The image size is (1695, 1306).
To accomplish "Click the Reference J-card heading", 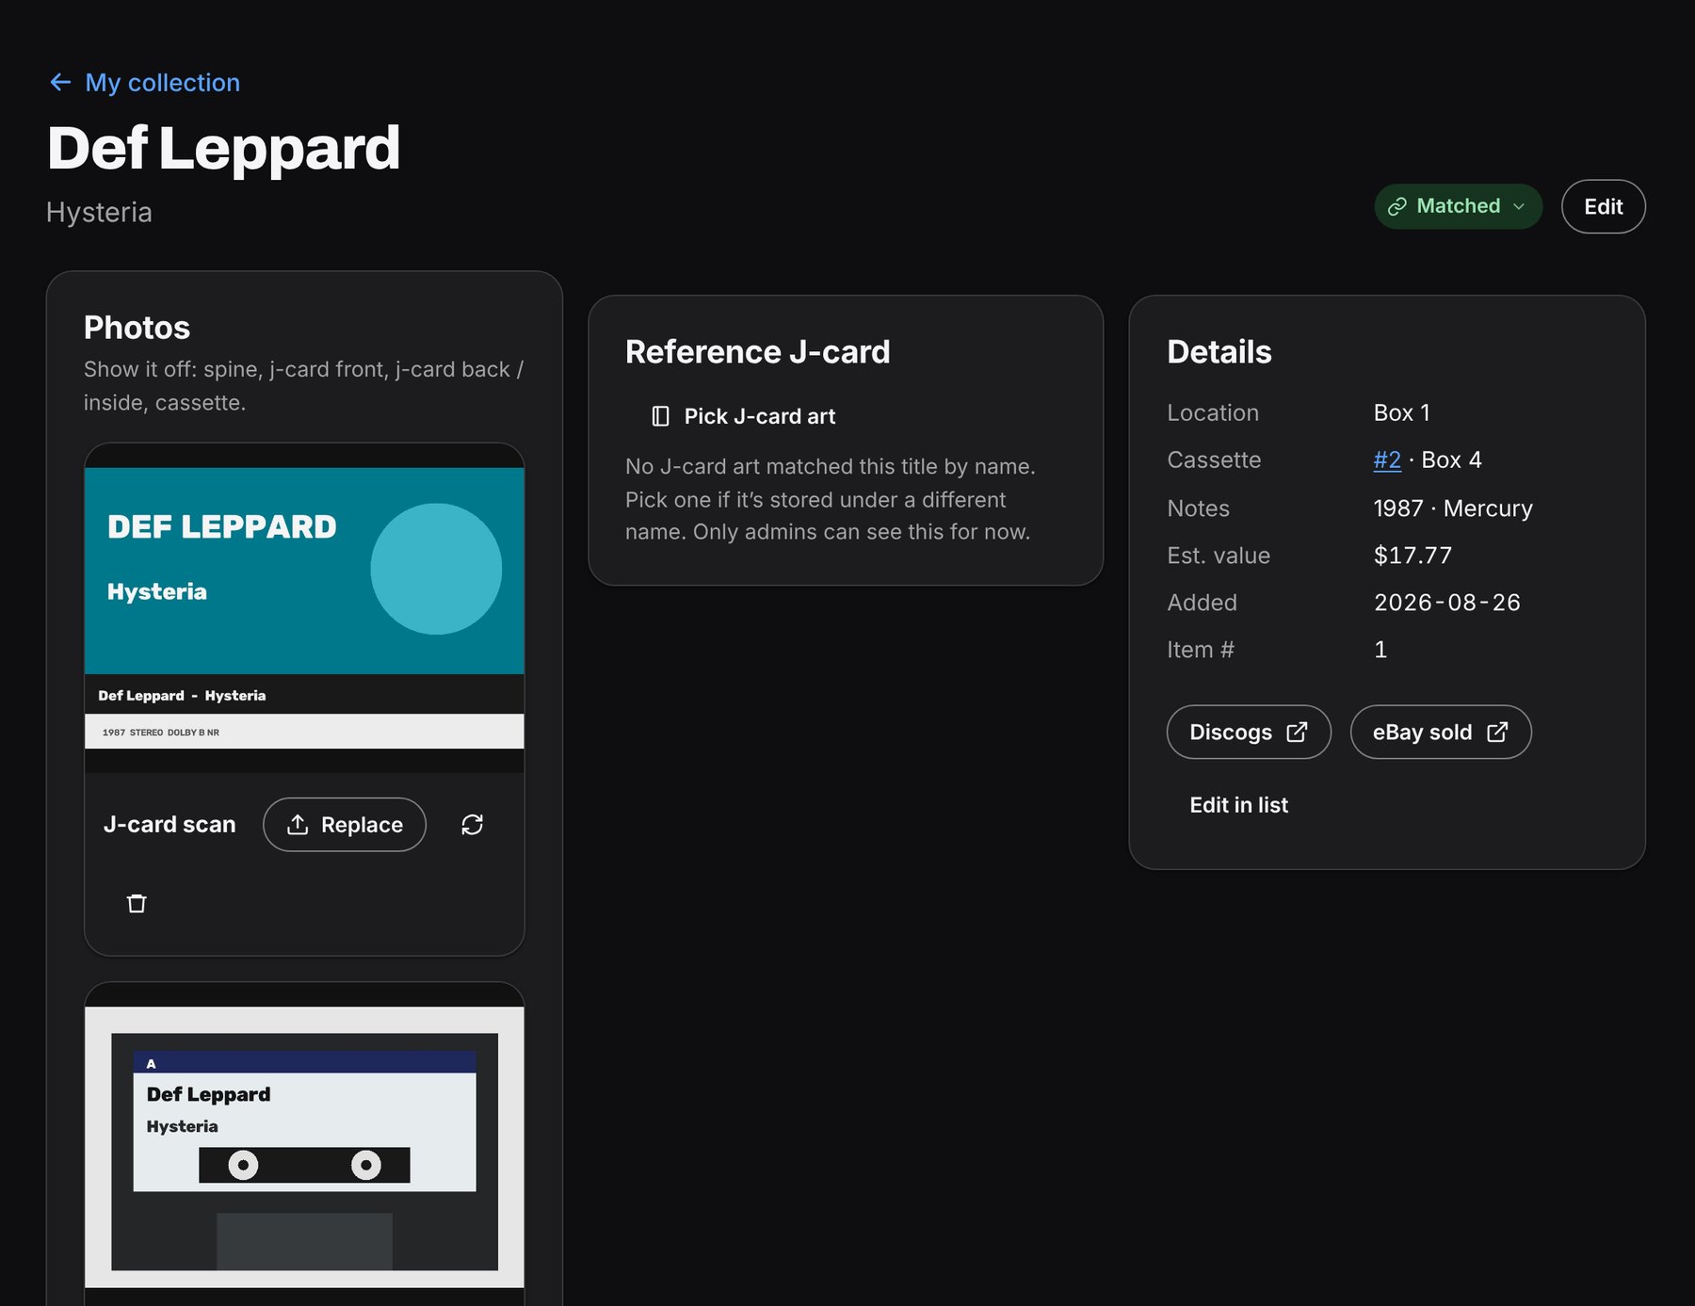I will pyautogui.click(x=757, y=352).
